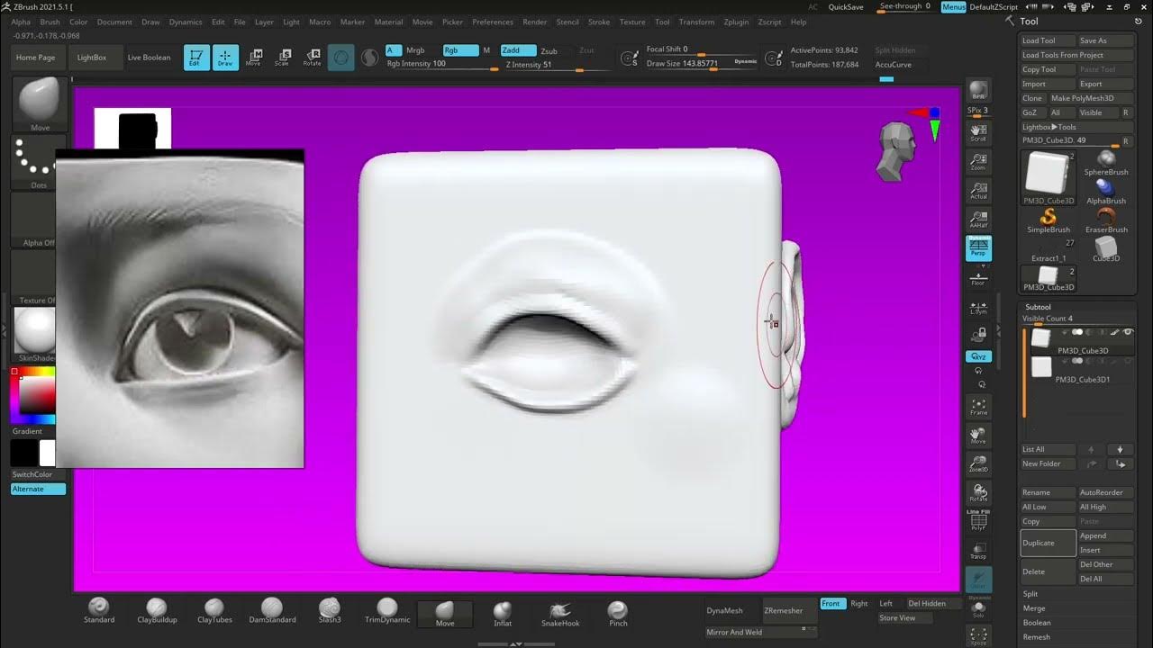Open the Transform menu

696,22
